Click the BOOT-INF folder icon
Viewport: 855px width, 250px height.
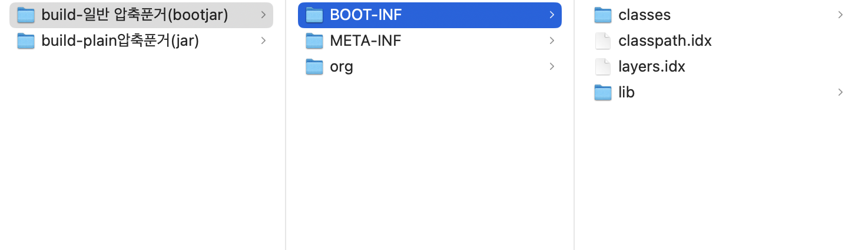(314, 15)
